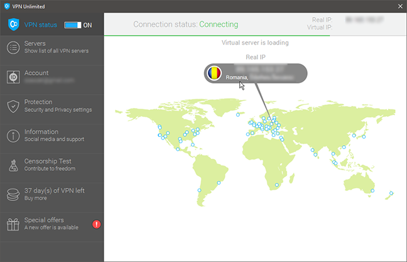Screen dimensions: 407x262
Task: Click the coins stack icon
Action: 13,195
